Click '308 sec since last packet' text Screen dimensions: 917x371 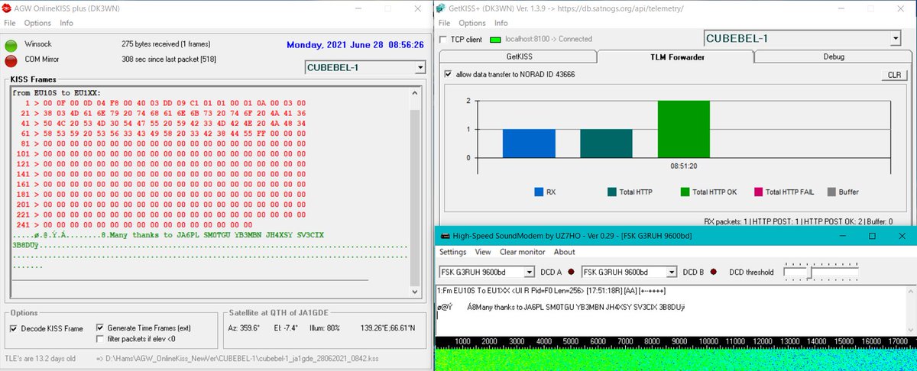pos(169,59)
